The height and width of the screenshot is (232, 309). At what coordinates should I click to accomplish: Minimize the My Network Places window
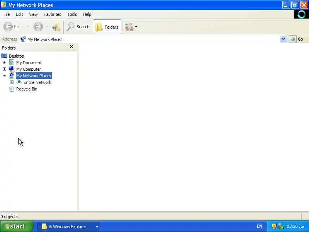(x=286, y=5)
